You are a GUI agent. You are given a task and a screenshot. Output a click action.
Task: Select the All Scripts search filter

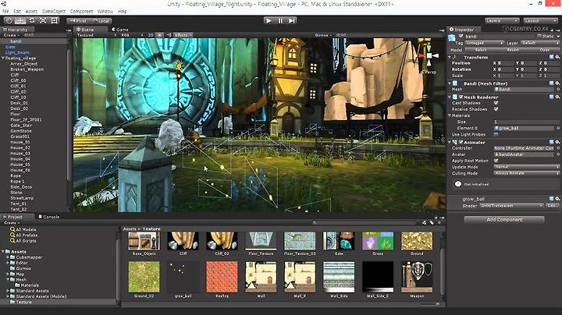pos(23,241)
